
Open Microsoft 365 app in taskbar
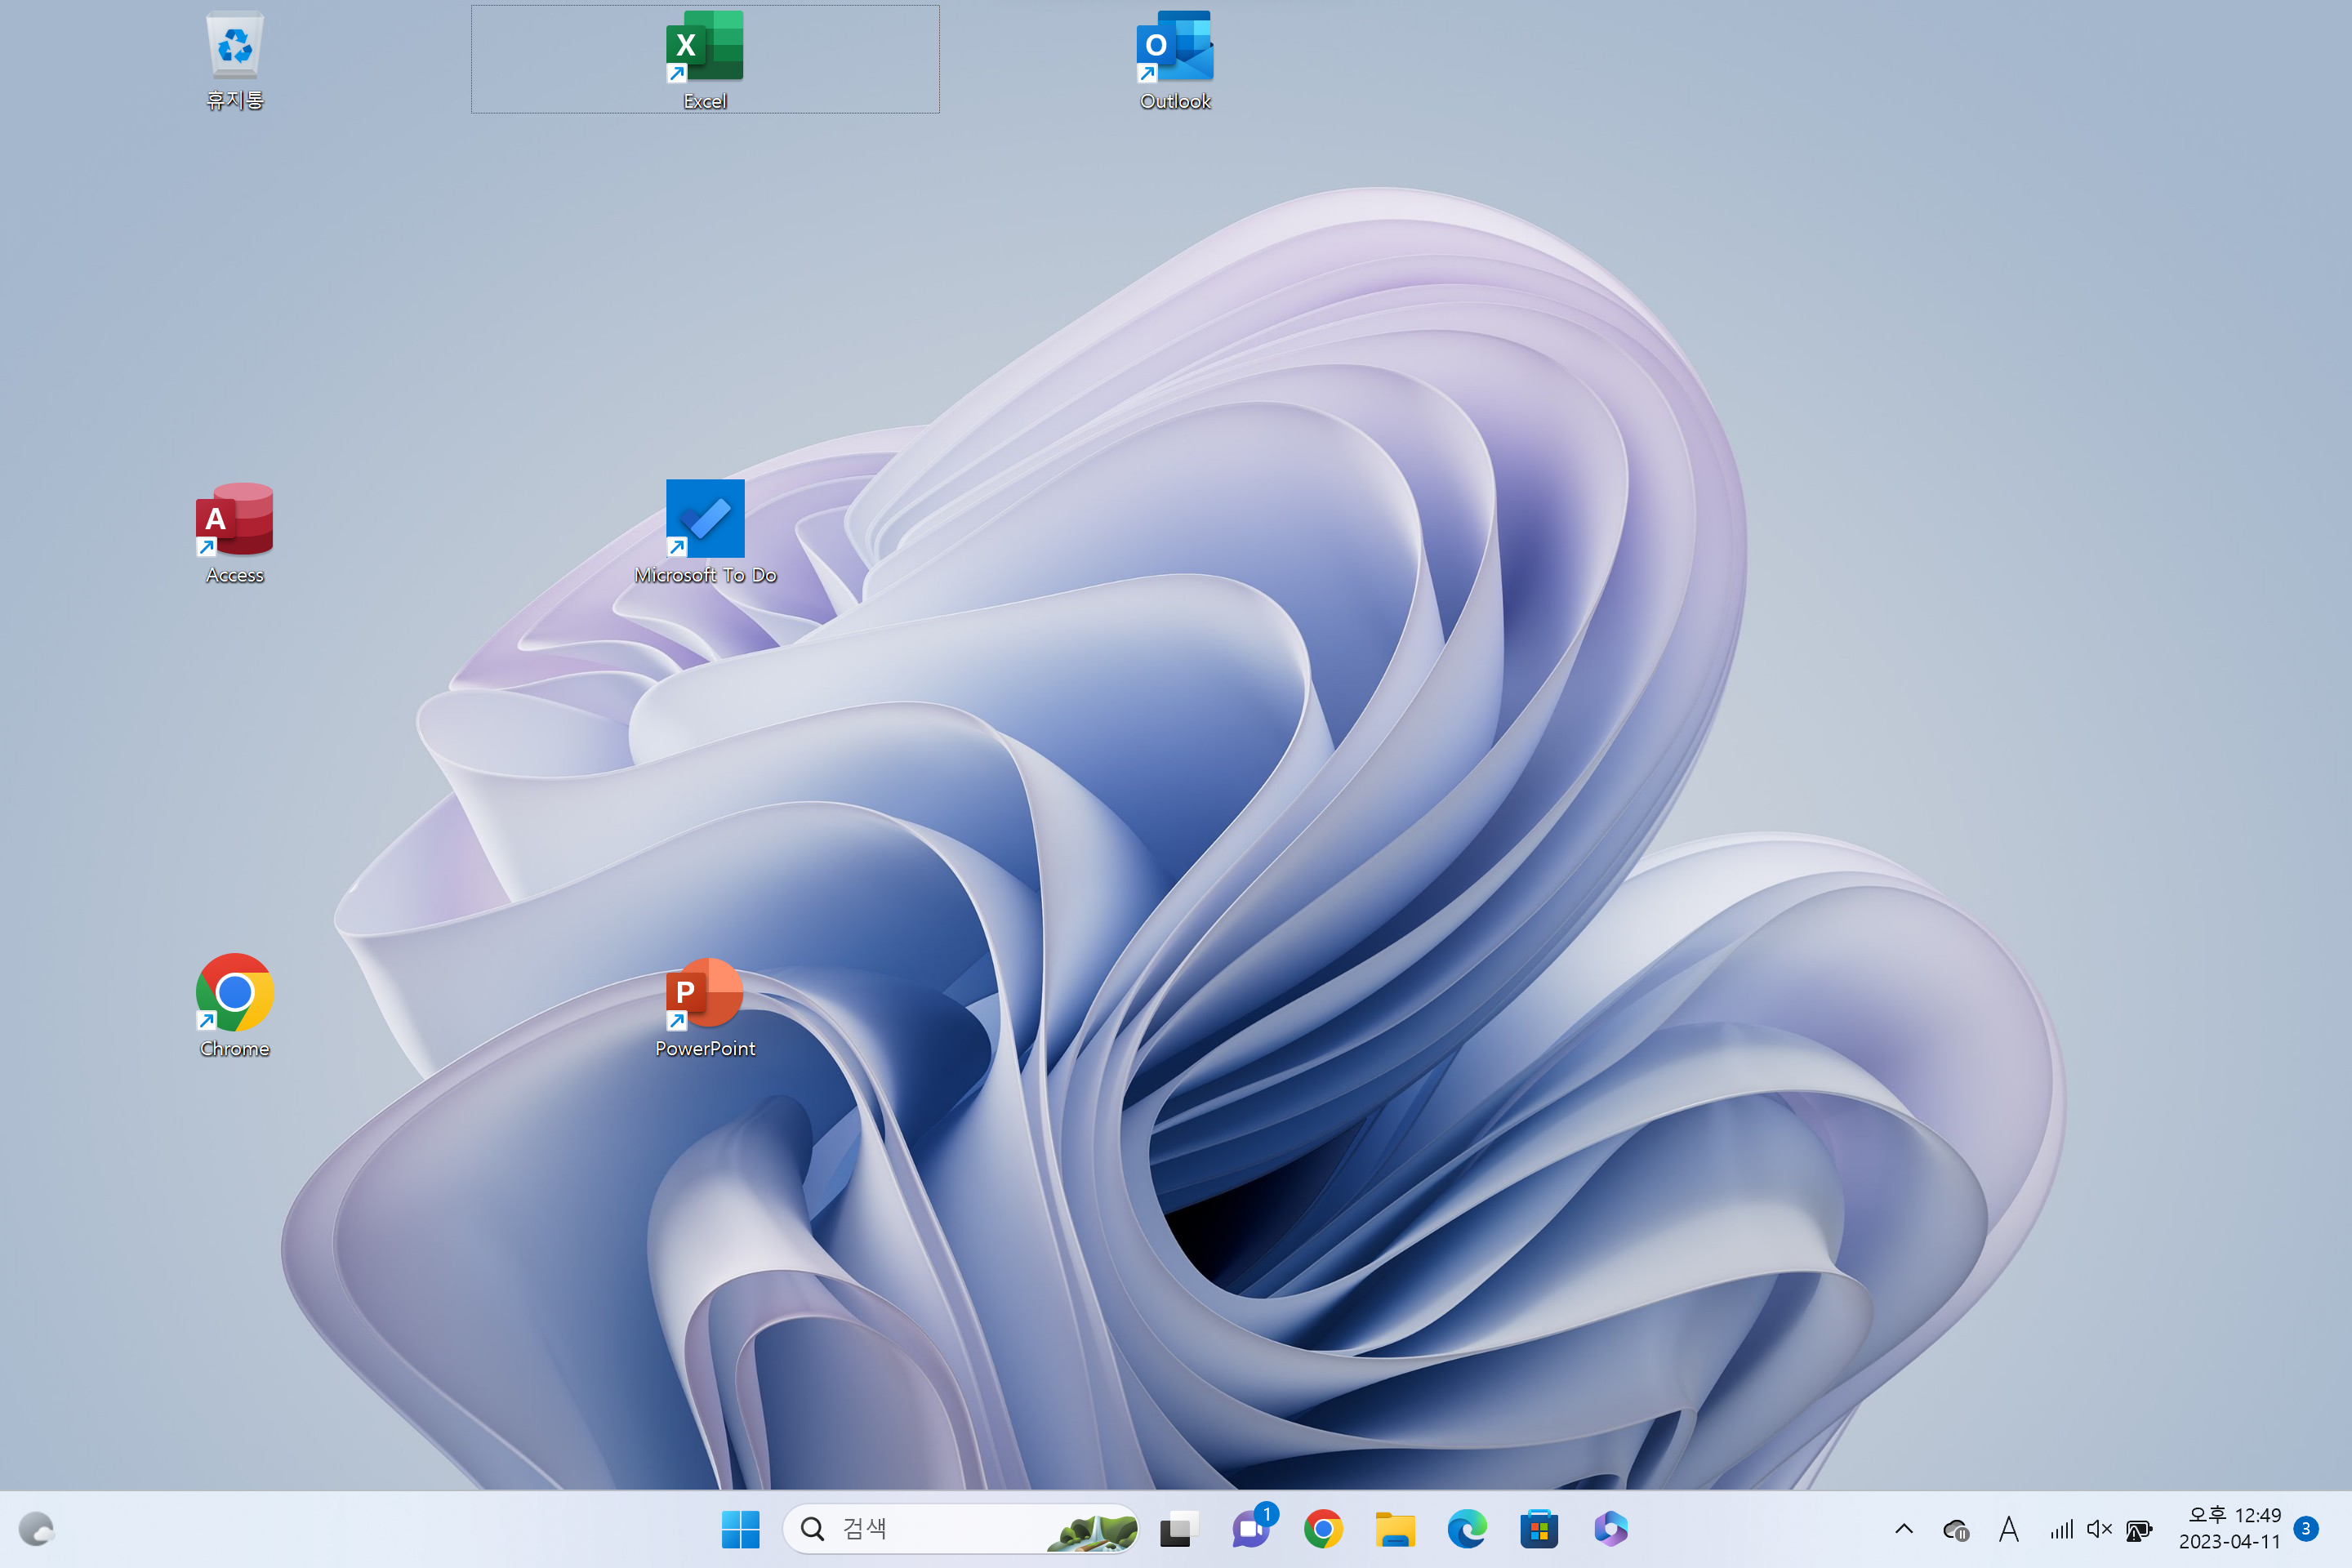click(1611, 1529)
